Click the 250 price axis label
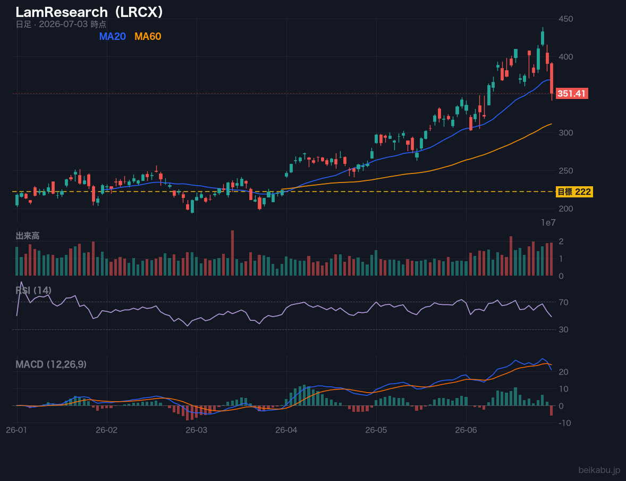Screen dimensions: 626x481 click(566, 171)
